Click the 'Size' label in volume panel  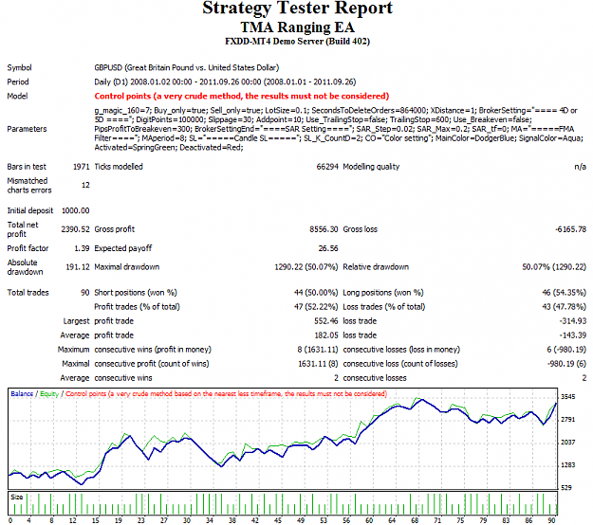[17, 498]
